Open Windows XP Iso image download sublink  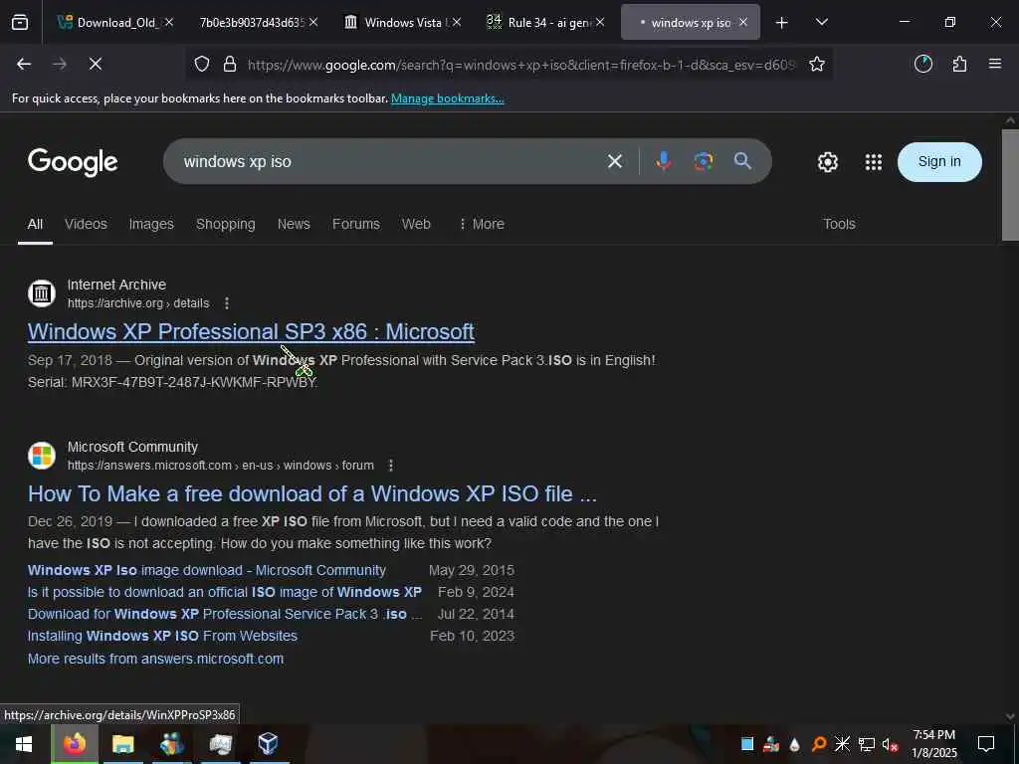pyautogui.click(x=207, y=570)
